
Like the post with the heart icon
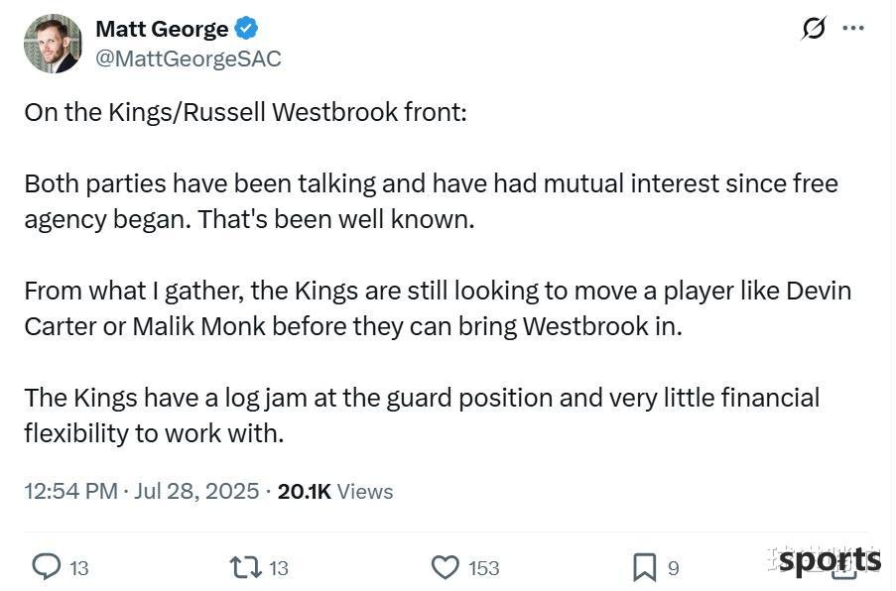click(x=446, y=567)
